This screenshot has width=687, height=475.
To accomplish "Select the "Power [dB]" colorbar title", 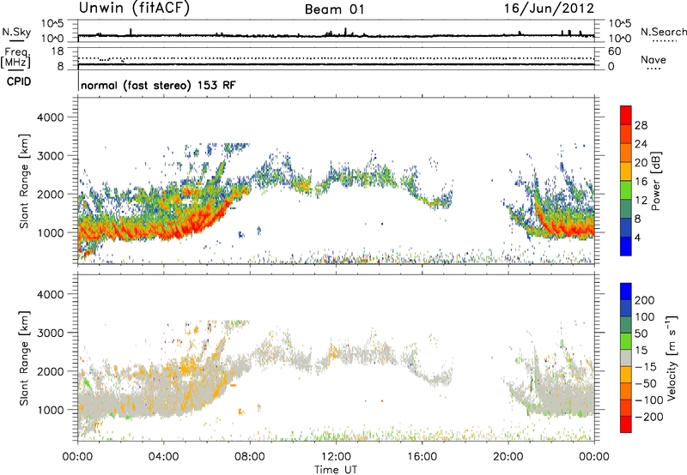I will pyautogui.click(x=655, y=181).
